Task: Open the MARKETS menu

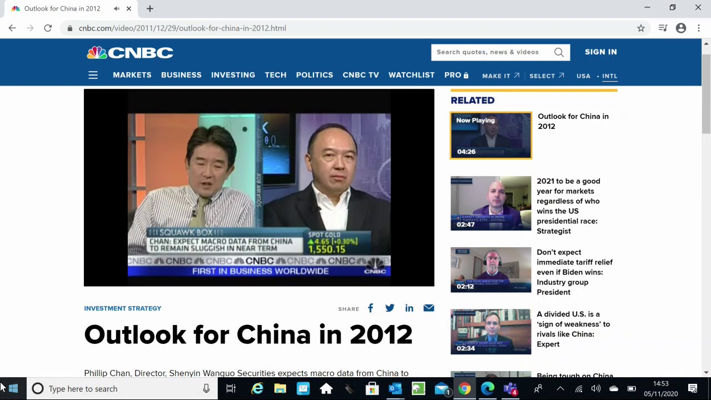Action: (132, 75)
